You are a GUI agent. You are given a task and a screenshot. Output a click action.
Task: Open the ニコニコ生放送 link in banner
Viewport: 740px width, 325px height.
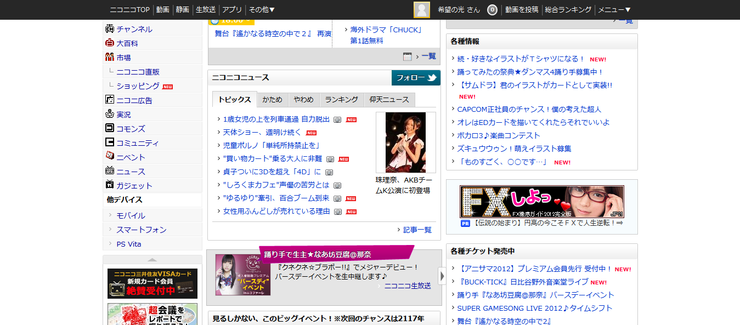(x=408, y=286)
